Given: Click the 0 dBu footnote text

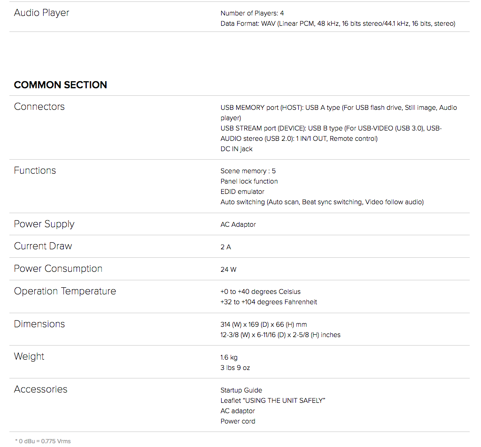Looking at the screenshot, I should pyautogui.click(x=43, y=441).
